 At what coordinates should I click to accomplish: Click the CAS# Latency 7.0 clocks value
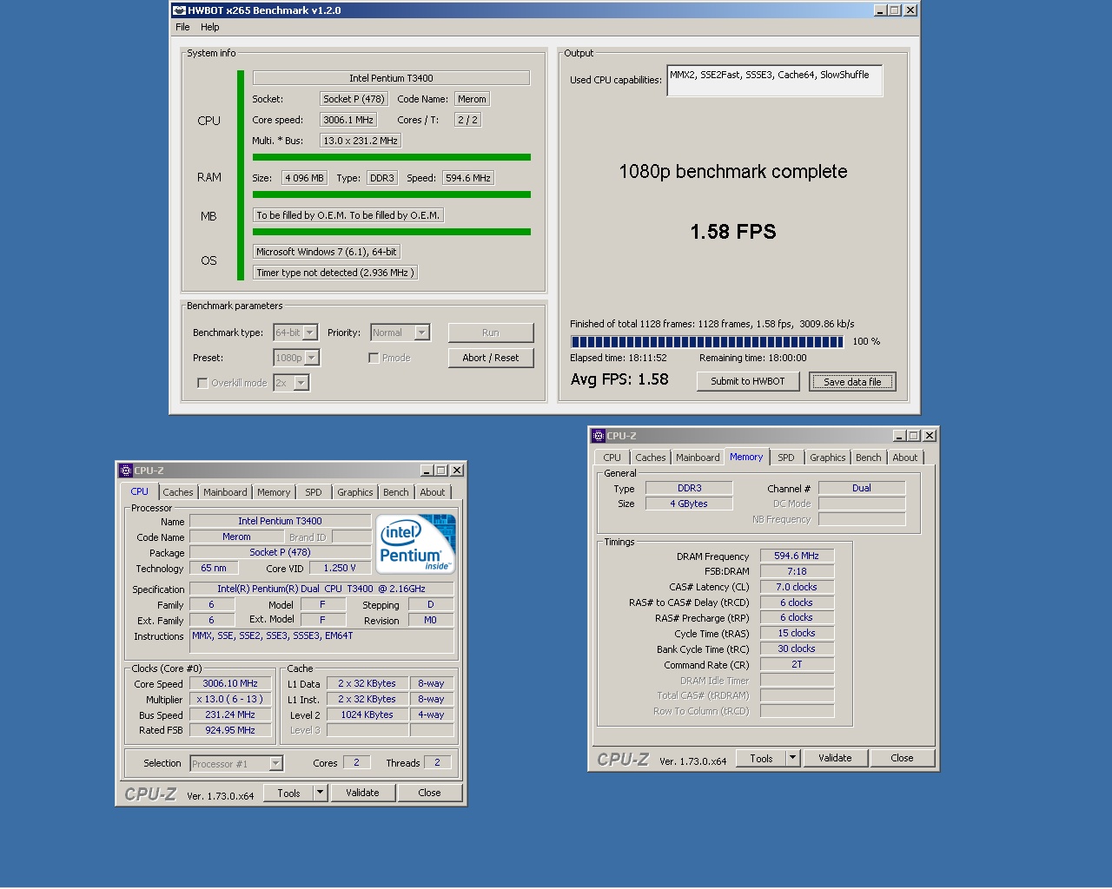(797, 587)
